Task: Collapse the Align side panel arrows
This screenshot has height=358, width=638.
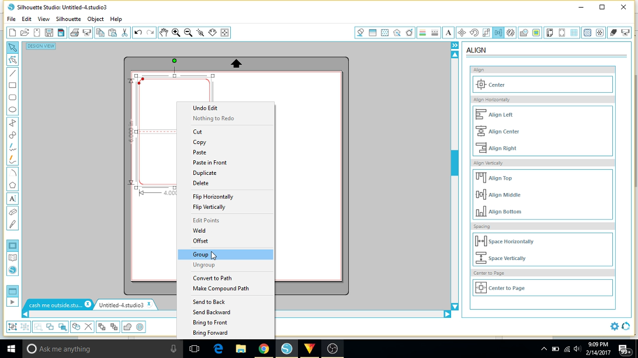Action: coord(455,45)
